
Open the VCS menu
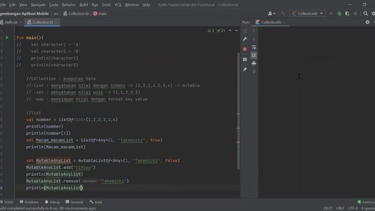tap(118, 5)
